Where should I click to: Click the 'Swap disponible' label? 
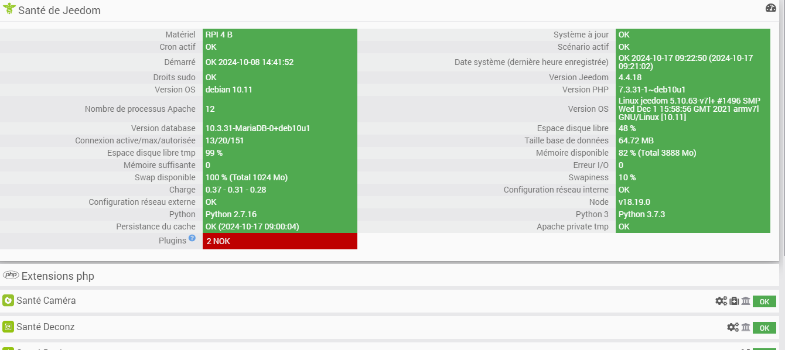165,177
